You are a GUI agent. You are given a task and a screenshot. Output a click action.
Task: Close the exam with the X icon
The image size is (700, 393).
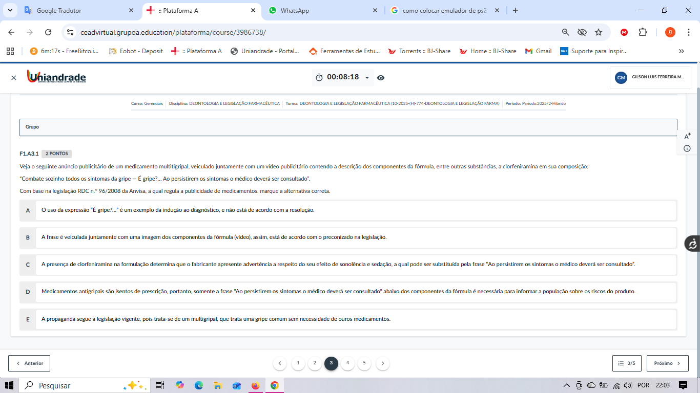pyautogui.click(x=14, y=78)
